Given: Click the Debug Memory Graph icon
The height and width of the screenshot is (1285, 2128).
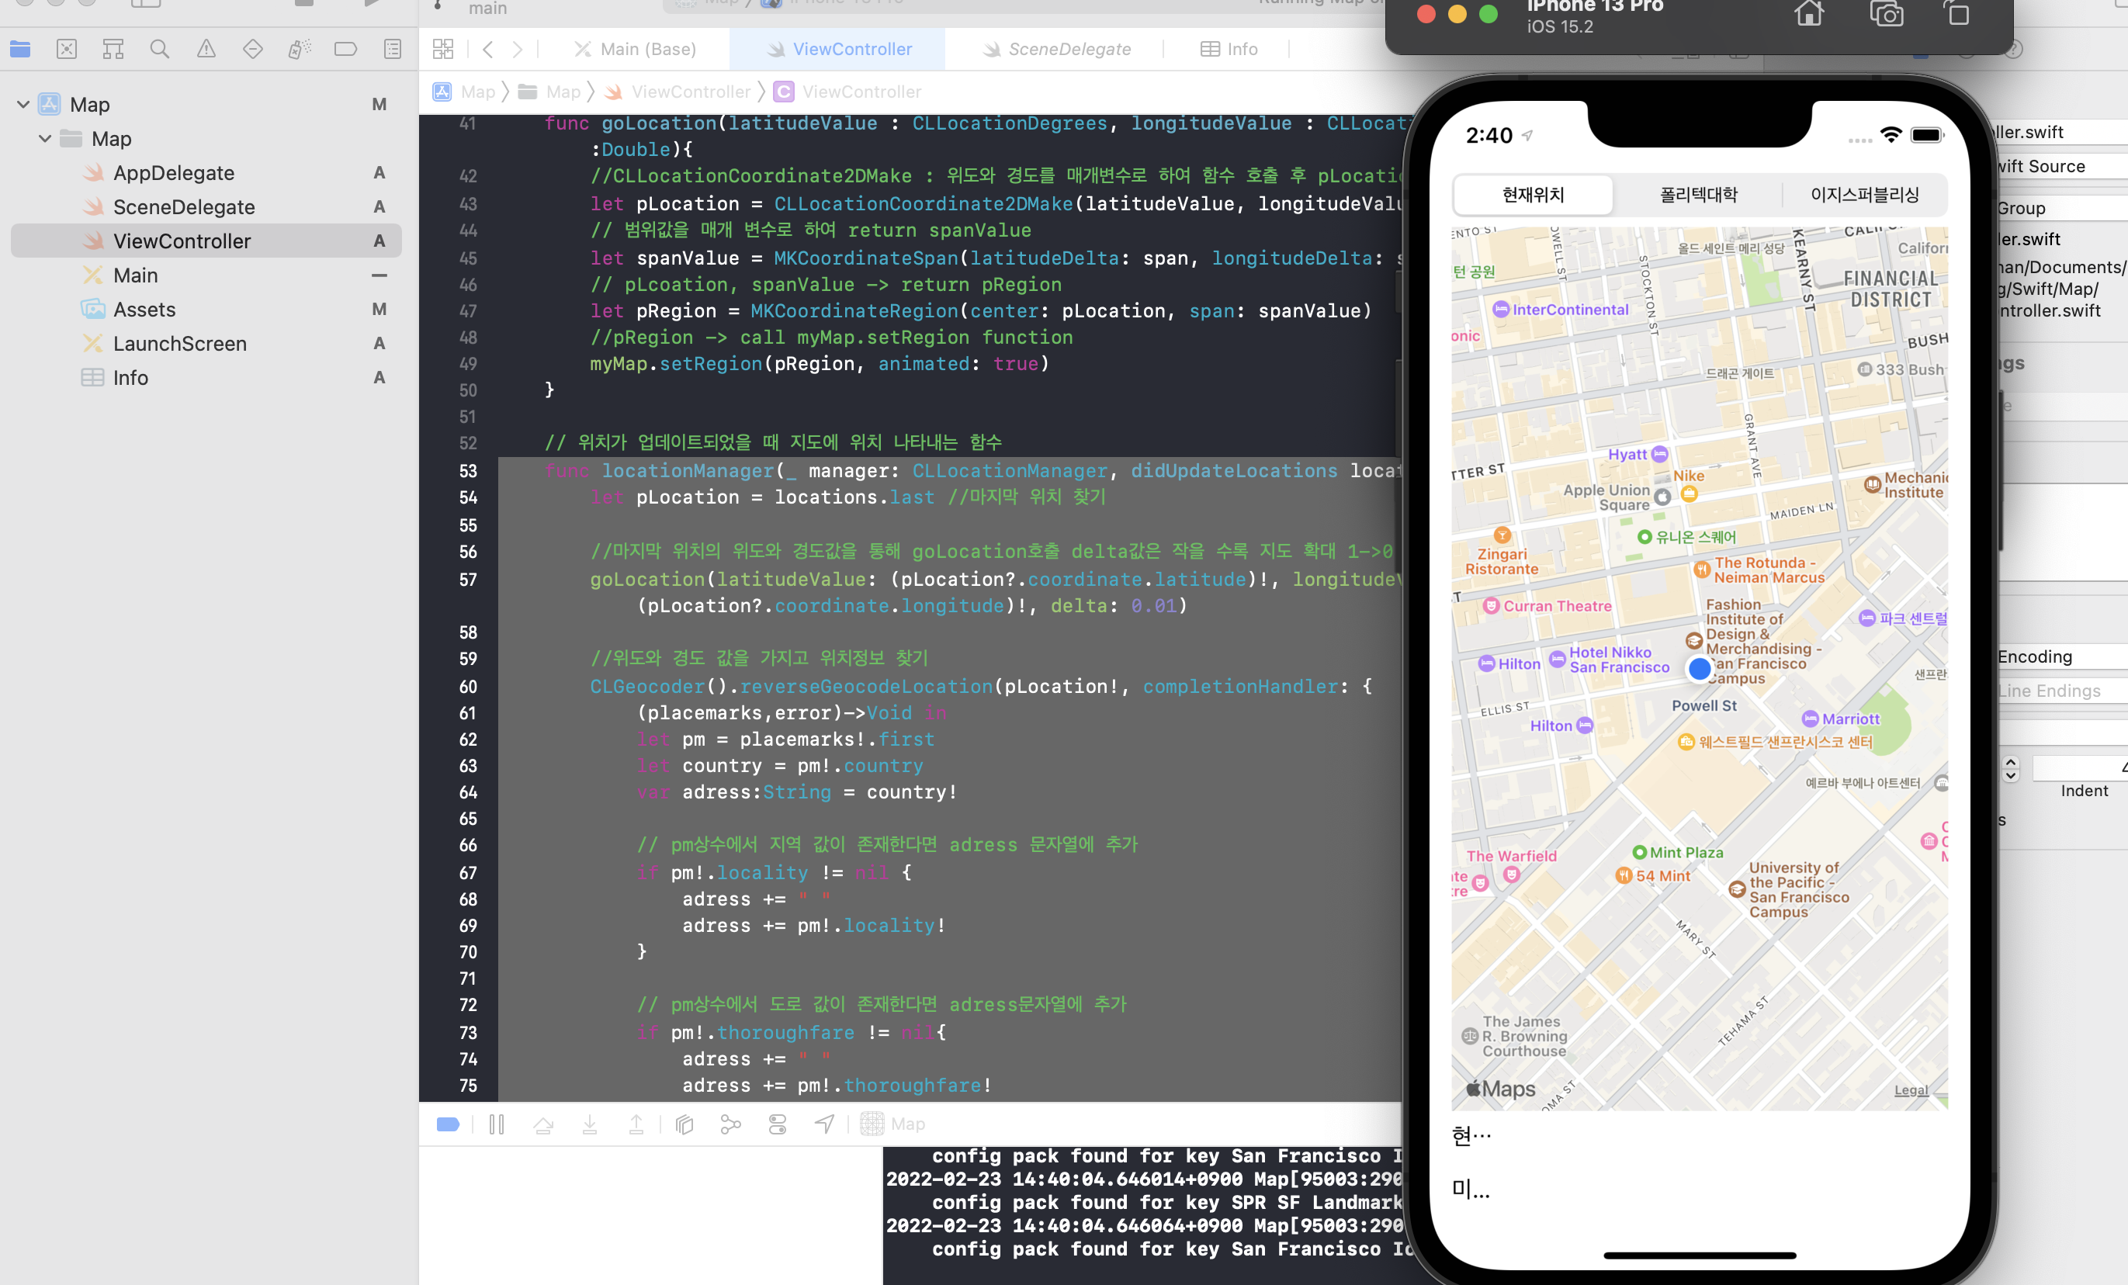Looking at the screenshot, I should coord(730,1124).
